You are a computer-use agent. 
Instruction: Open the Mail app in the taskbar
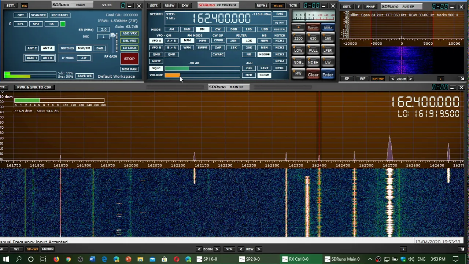tap(152, 259)
